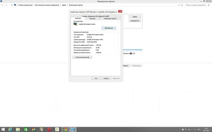Open Intel HD graphics control panel tab
This screenshot has height=132, width=212.
96,16
